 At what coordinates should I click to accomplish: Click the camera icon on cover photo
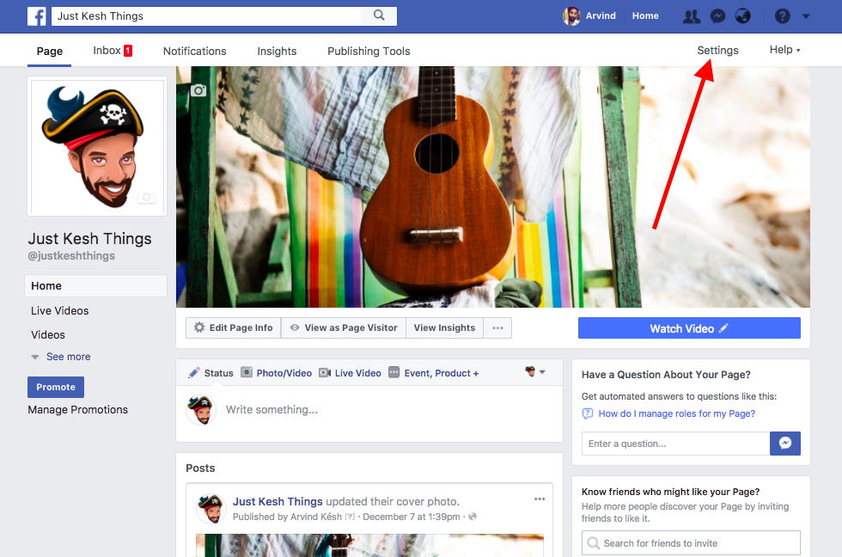[x=198, y=90]
